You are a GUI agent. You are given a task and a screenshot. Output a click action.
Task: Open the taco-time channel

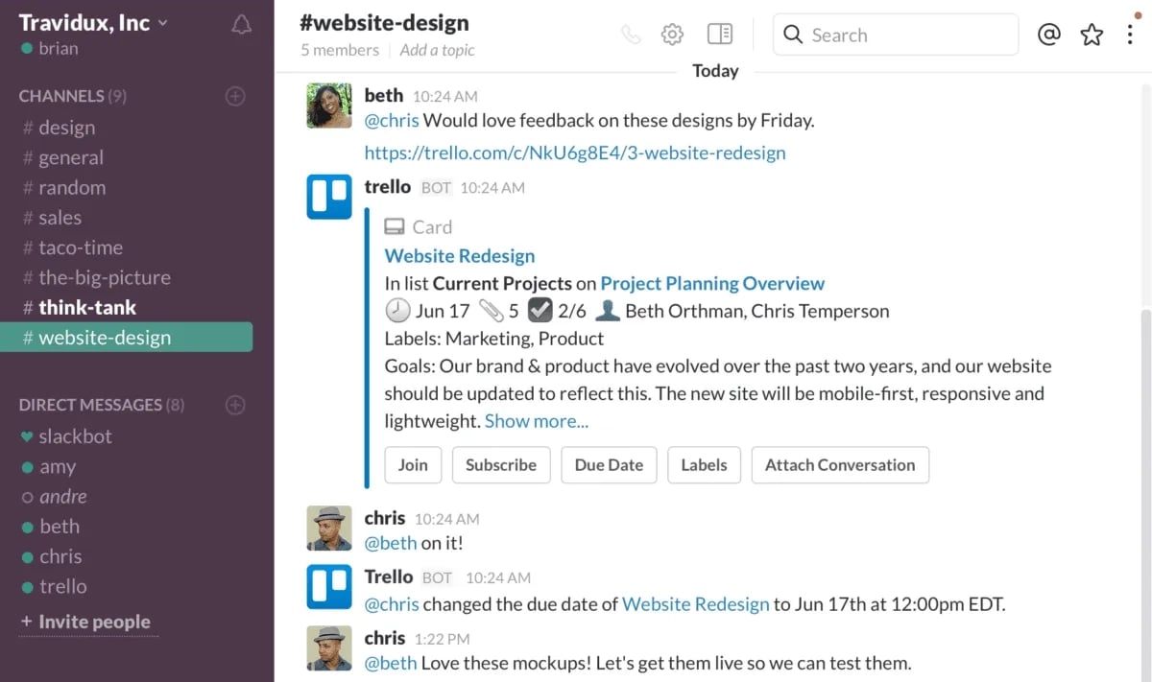click(x=81, y=247)
